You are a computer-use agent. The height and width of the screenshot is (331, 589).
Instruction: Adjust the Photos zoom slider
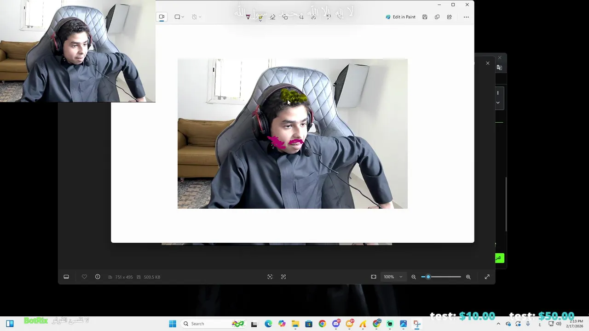441,277
